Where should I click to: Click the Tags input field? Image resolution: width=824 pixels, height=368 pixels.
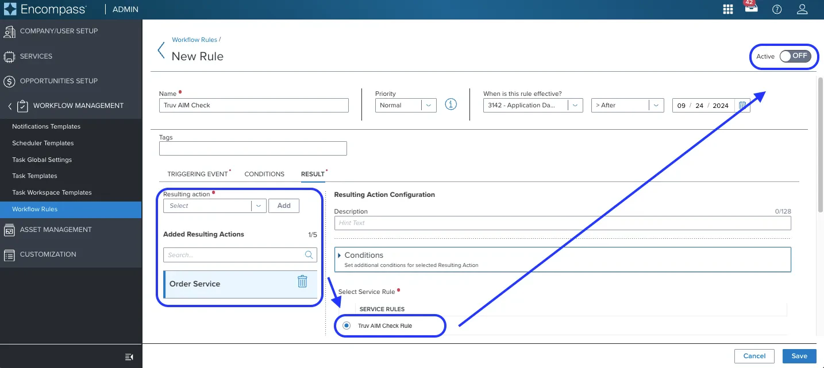coord(253,148)
